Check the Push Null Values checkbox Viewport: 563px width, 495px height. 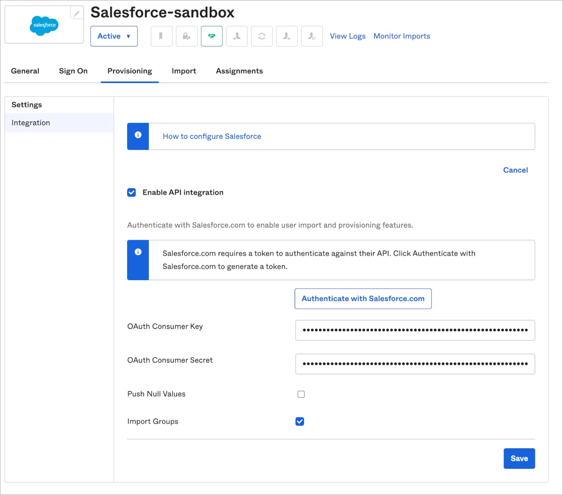pos(301,394)
